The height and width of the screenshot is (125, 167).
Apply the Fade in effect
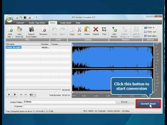click(149, 27)
